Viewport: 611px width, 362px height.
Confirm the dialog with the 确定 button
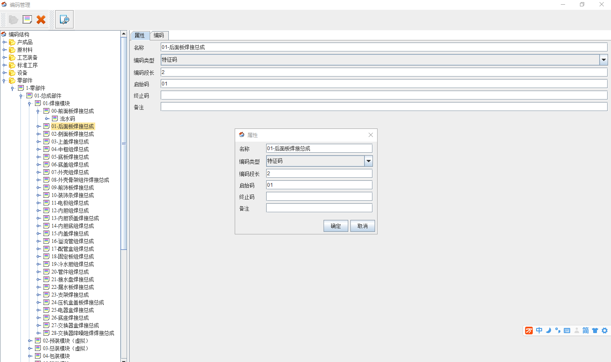[x=336, y=226]
